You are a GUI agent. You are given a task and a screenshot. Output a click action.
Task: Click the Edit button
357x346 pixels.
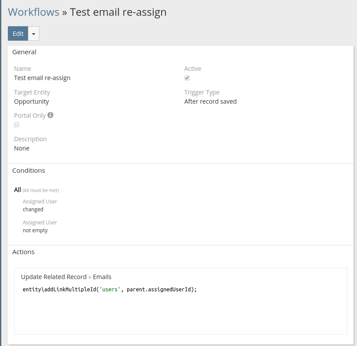coord(18,34)
